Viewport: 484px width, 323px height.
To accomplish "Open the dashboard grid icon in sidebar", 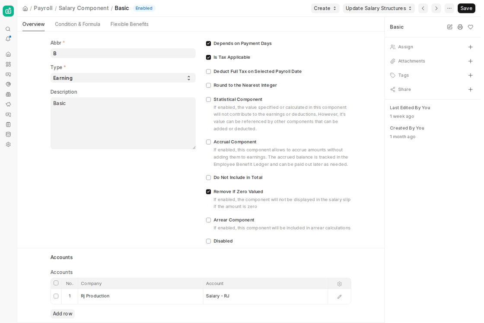I will [x=8, y=64].
